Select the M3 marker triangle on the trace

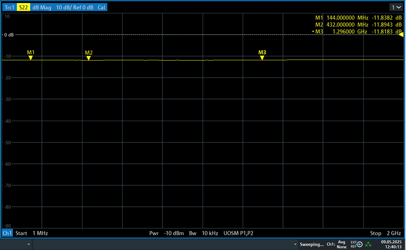pyautogui.click(x=262, y=58)
